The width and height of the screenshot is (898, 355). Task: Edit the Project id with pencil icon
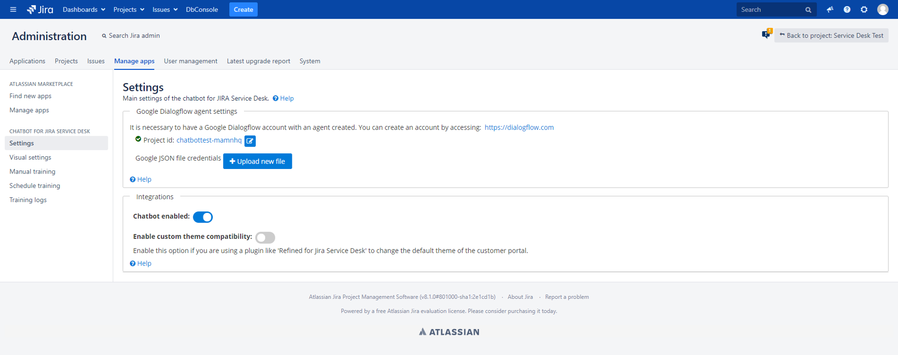[250, 141]
